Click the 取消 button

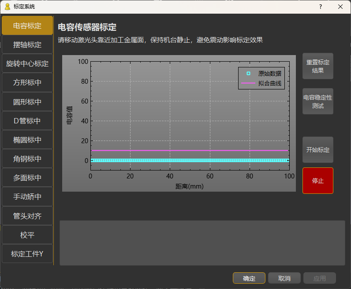284,278
